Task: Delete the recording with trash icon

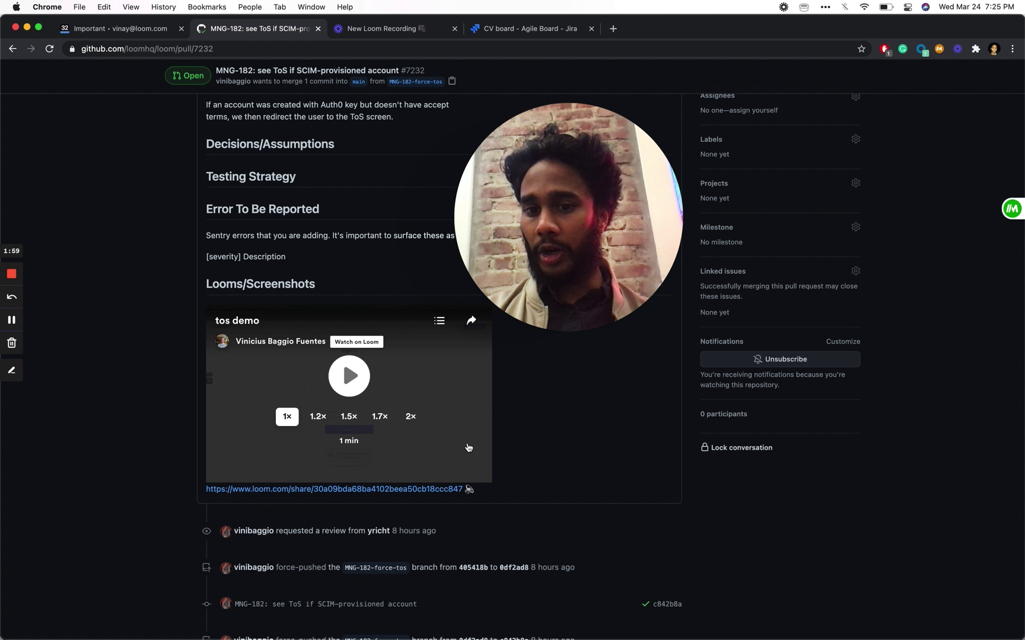Action: coord(11,343)
